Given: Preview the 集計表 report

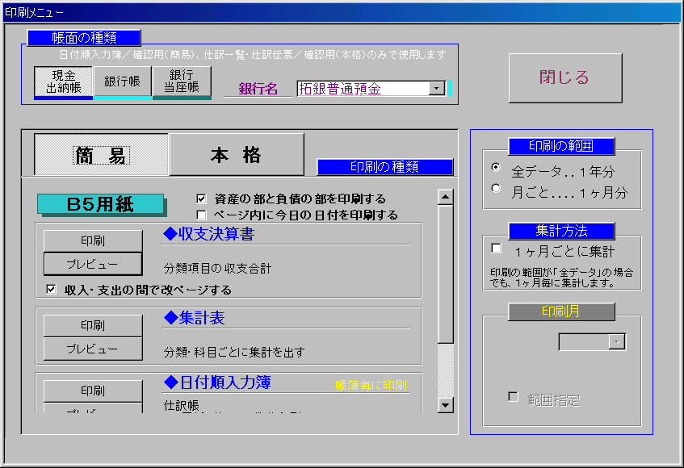Looking at the screenshot, I should (92, 349).
